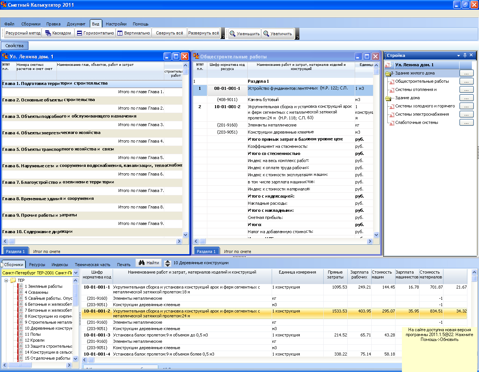Screen dimensions: 479x372
Task: Click document icon of Системы электроснабжения
Action: tap(392, 115)
